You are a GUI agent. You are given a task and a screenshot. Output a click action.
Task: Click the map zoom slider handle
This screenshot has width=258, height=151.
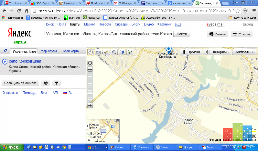(x=90, y=94)
